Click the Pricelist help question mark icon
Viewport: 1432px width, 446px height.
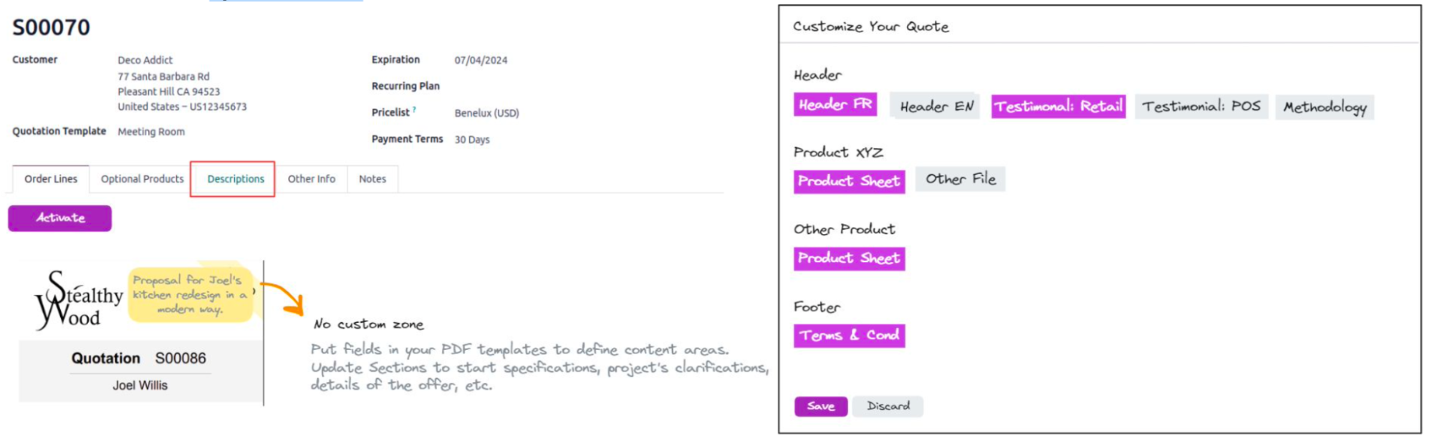(x=414, y=110)
